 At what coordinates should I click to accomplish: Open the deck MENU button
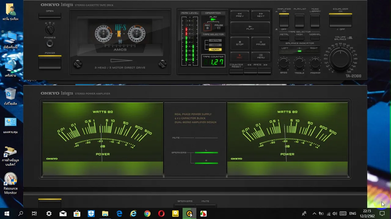[261, 57]
